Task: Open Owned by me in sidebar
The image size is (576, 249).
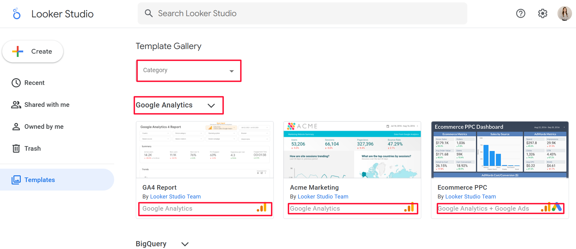Action: tap(57, 127)
